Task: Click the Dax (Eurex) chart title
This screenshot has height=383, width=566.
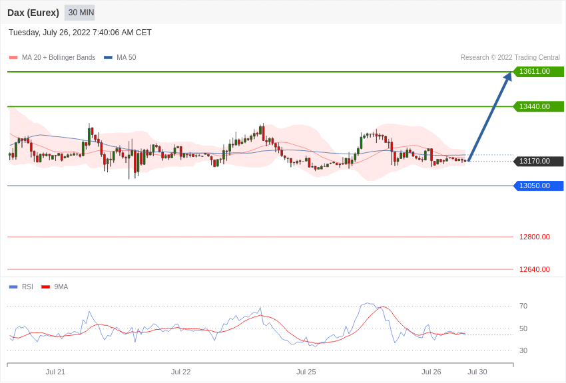Action: 33,13
